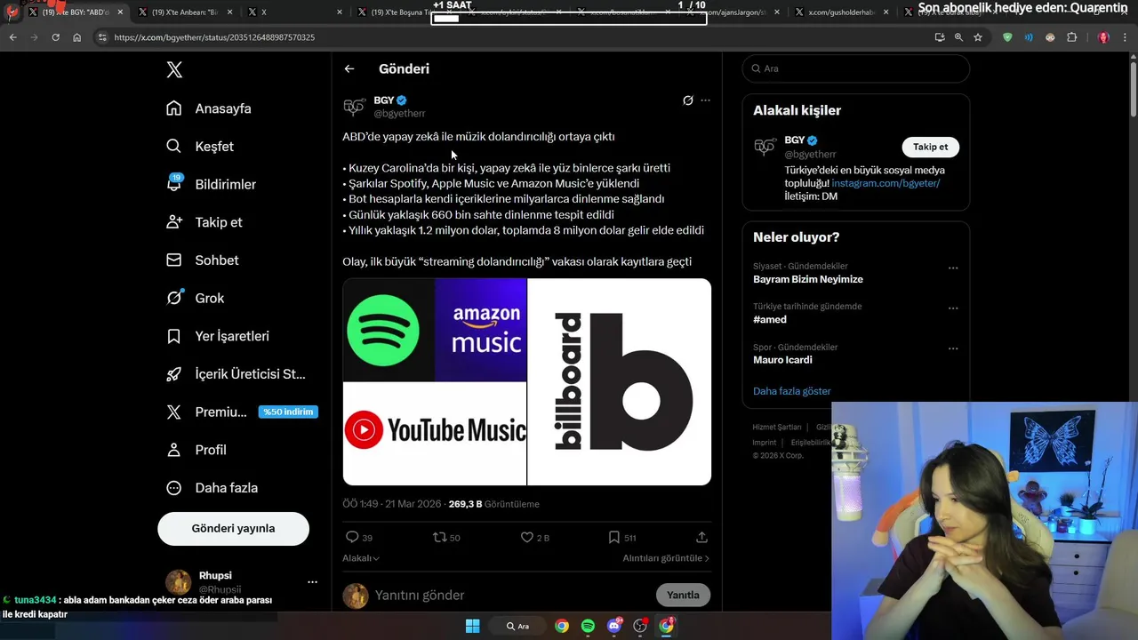Open Sohbet messages
Image resolution: width=1138 pixels, height=640 pixels.
202,260
